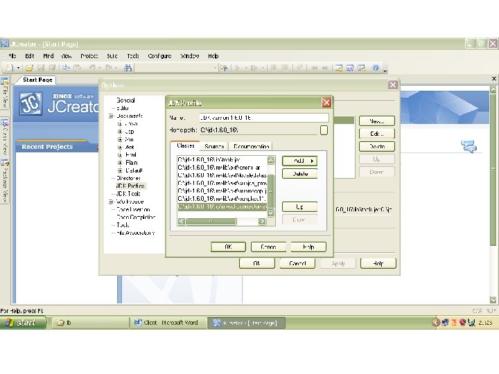The height and width of the screenshot is (374, 499).
Task: Select Directories in options tree
Action: point(128,178)
